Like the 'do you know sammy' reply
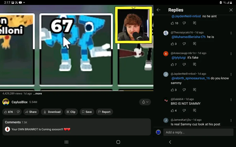This screenshot has width=236, height=147. click(172, 90)
